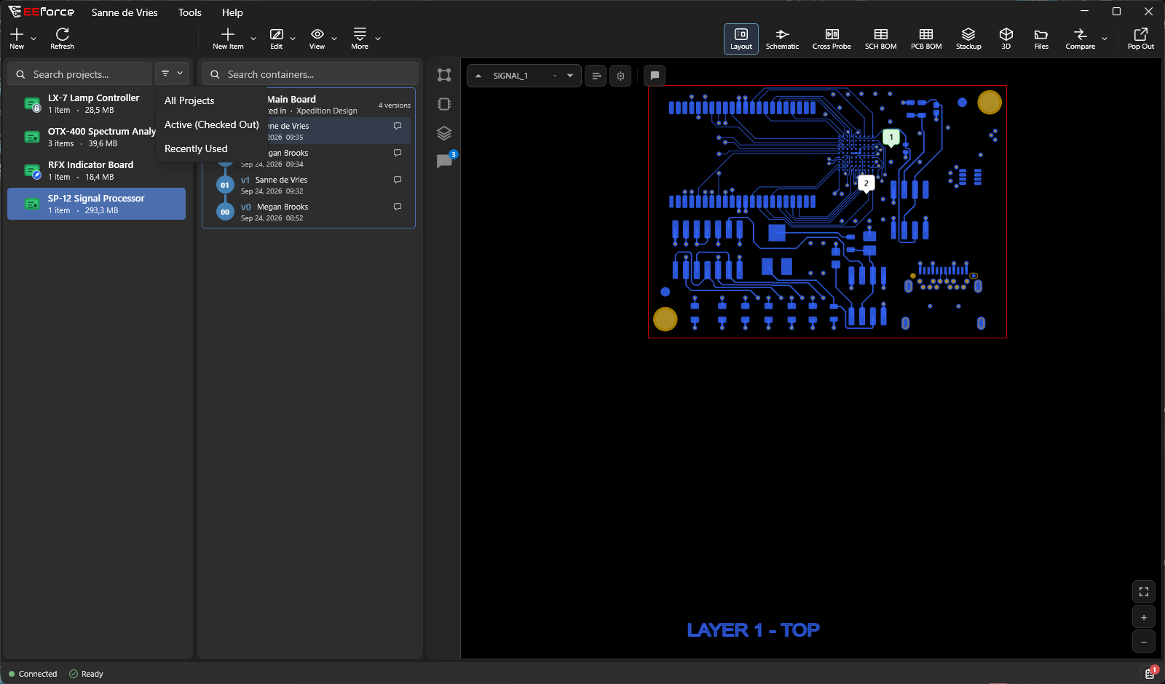Refresh the project list
Screen dimensions: 1165x684
point(62,39)
